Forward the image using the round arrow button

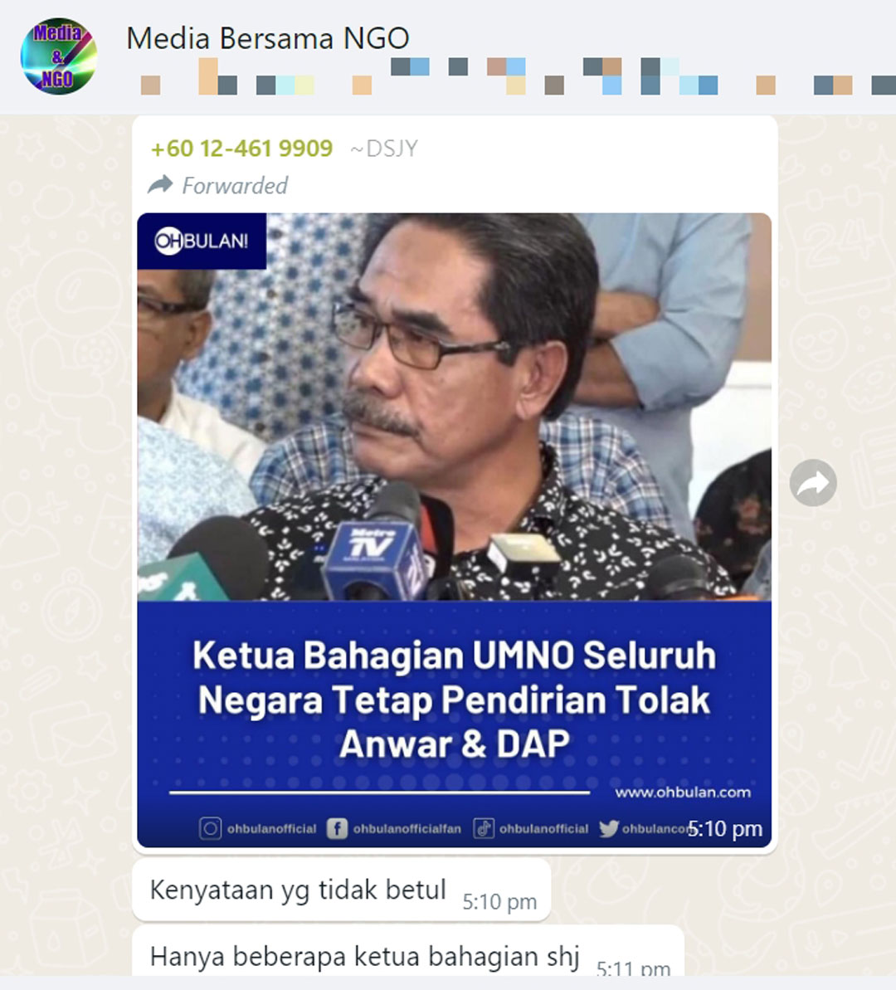click(x=813, y=483)
